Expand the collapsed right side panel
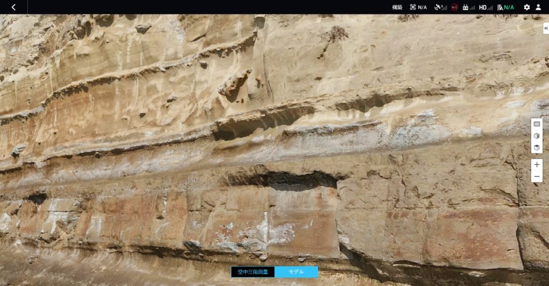This screenshot has height=286, width=549. 546,28
